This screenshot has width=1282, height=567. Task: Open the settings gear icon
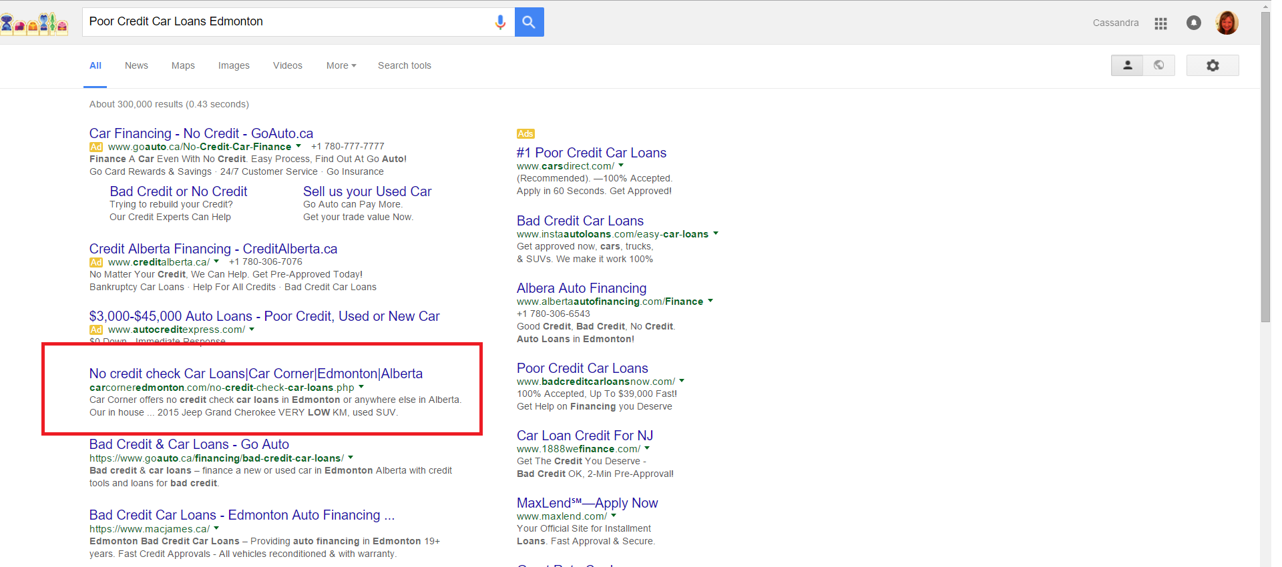pyautogui.click(x=1213, y=65)
